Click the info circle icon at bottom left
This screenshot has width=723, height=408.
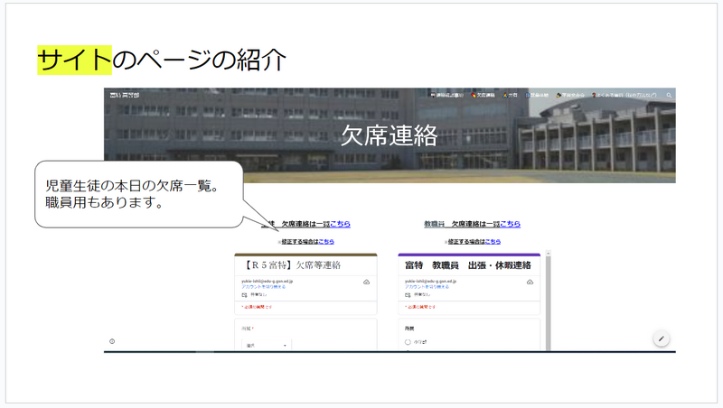tap(112, 341)
